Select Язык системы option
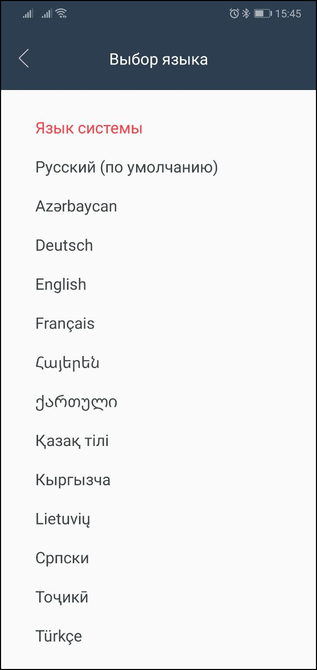The width and height of the screenshot is (317, 670). (89, 128)
